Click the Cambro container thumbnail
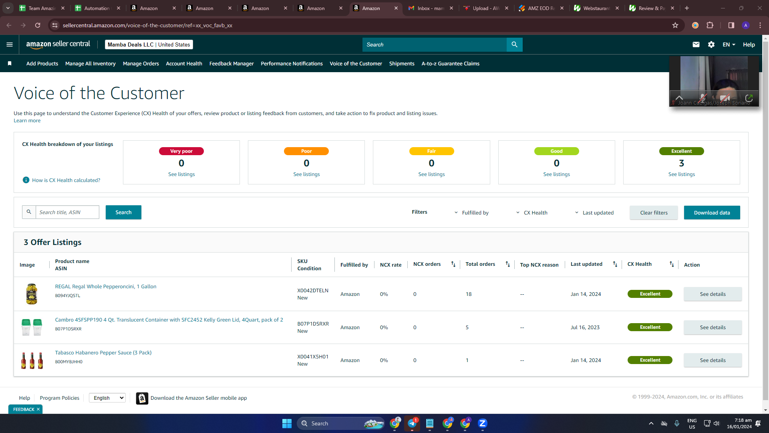769x433 pixels. (x=32, y=327)
